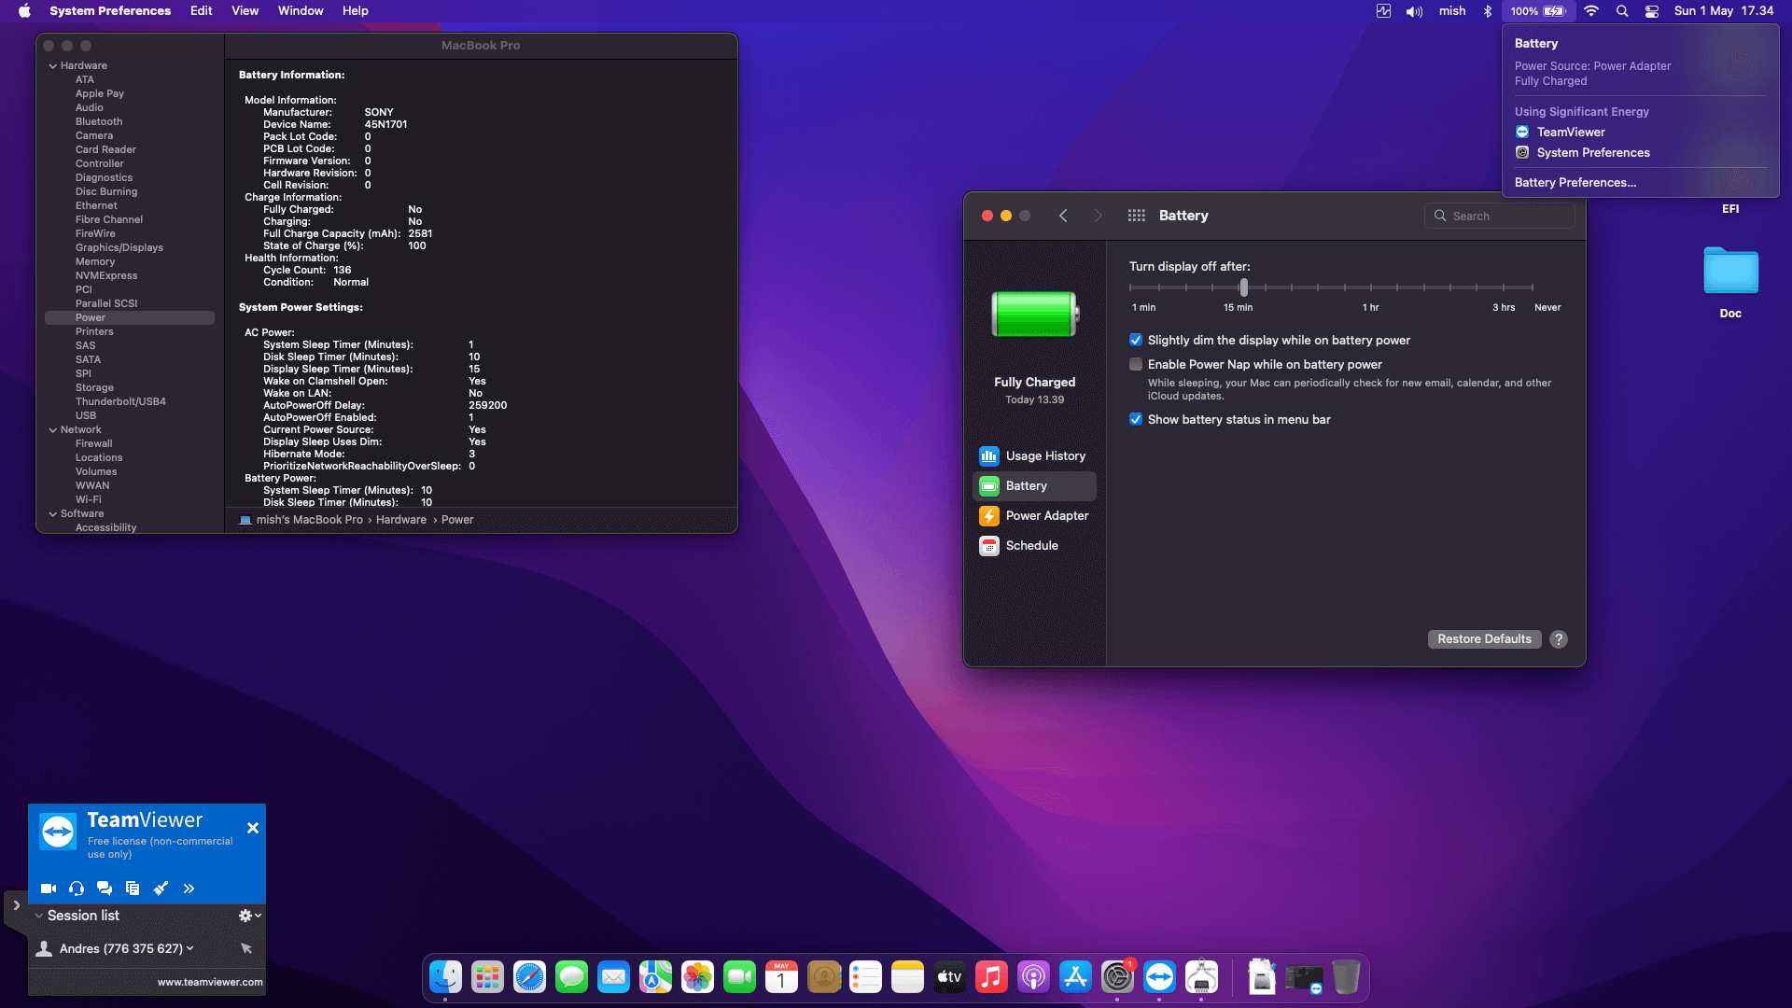Collapse the Network section in System Information
Screen dimensions: 1792x1008
click(53, 430)
